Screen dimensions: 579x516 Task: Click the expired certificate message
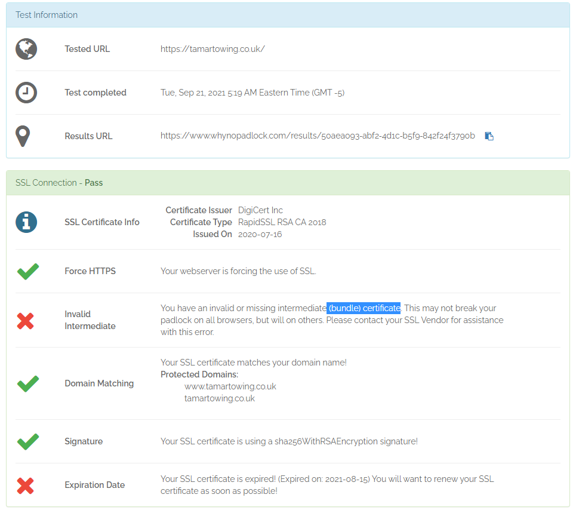tap(327, 485)
